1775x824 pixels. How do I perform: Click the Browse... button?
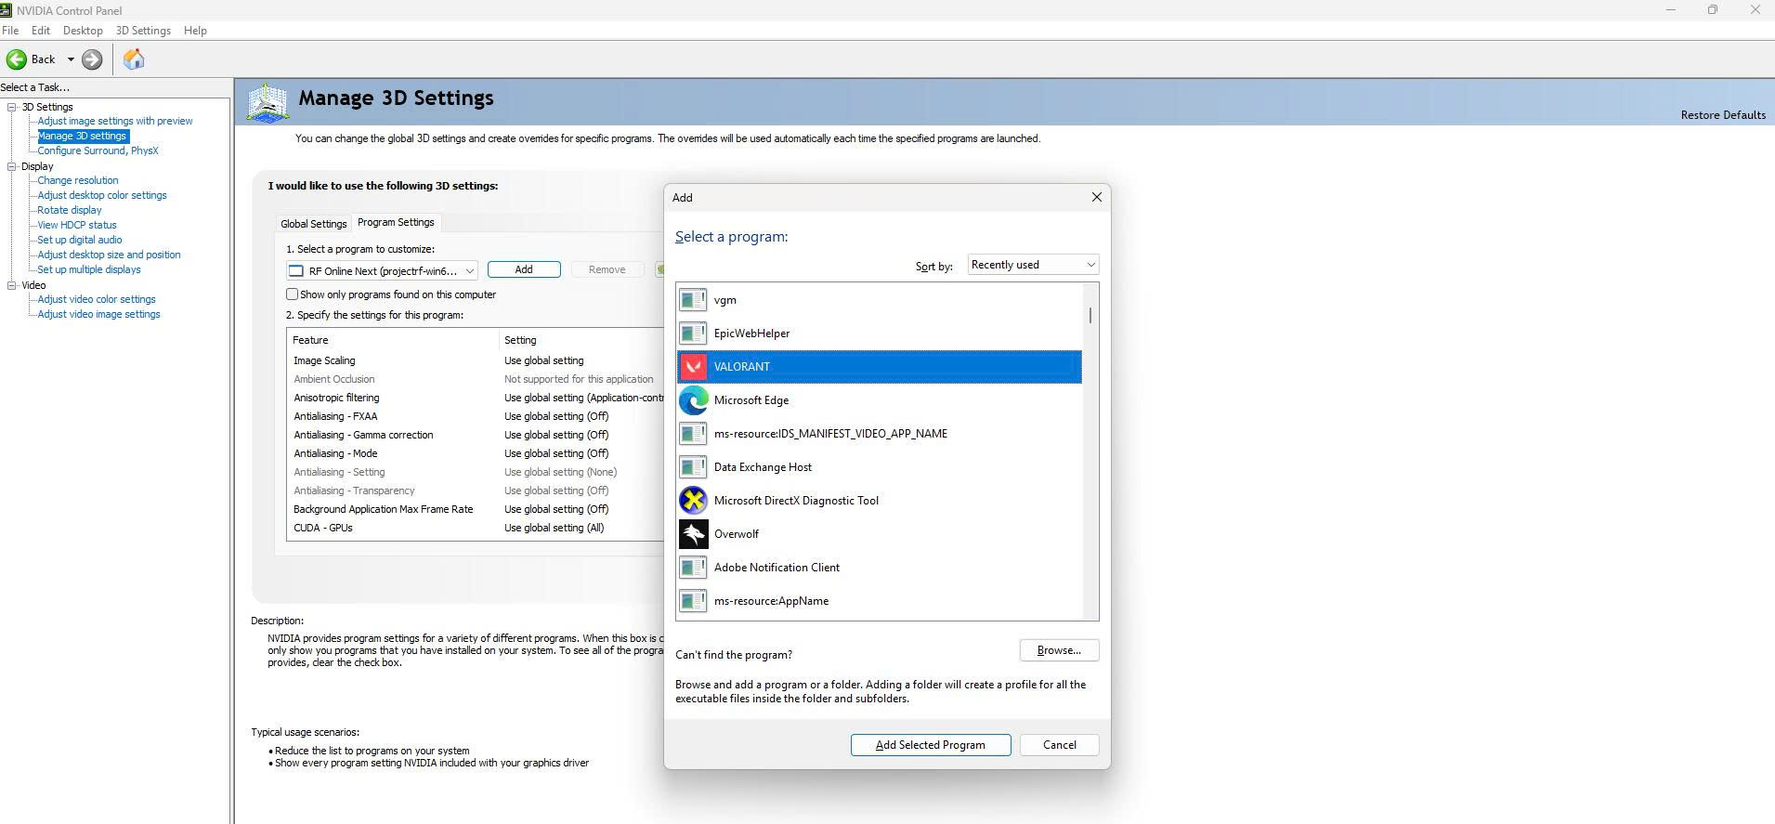pyautogui.click(x=1059, y=650)
